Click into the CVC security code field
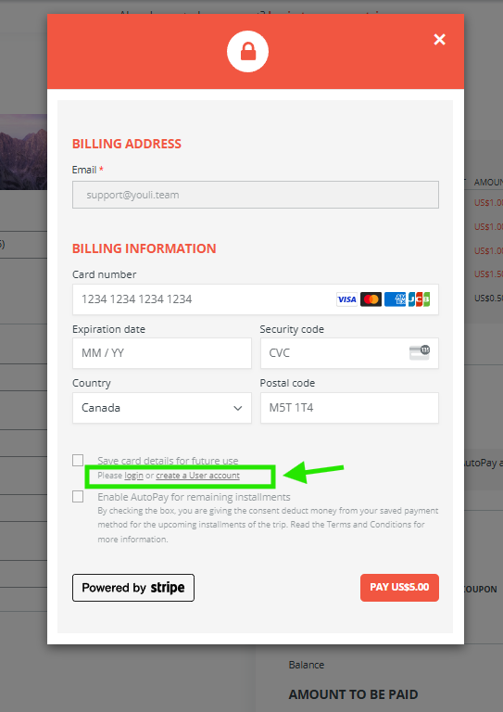Viewport: 503px width, 712px height. click(x=349, y=353)
